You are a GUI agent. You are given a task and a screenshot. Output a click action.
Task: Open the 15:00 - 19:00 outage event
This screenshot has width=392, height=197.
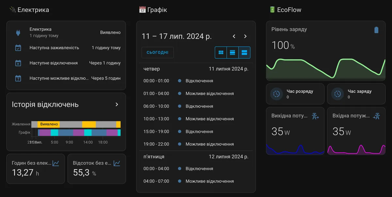pos(196,132)
